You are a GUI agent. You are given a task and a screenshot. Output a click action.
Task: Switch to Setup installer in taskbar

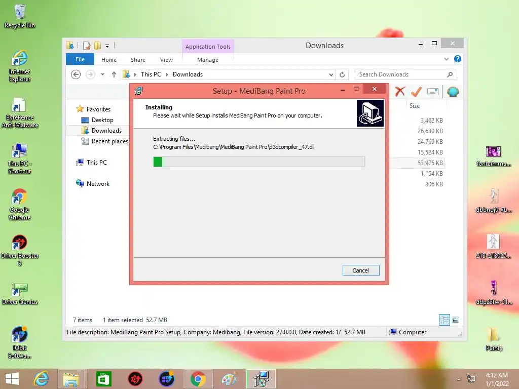pyautogui.click(x=261, y=379)
